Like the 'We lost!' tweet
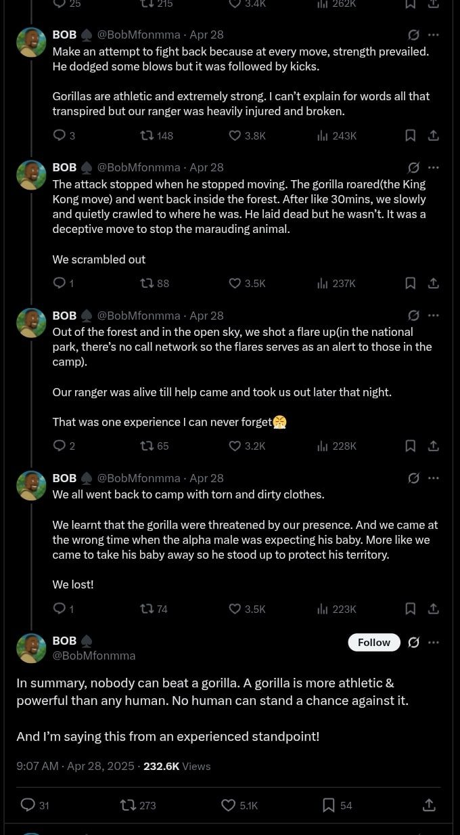This screenshot has height=835, width=460. (x=235, y=609)
